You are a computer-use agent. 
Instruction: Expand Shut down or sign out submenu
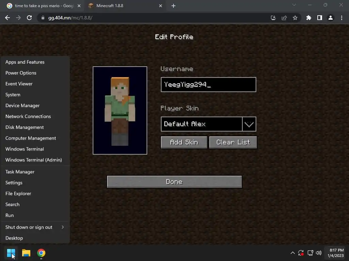click(35, 227)
